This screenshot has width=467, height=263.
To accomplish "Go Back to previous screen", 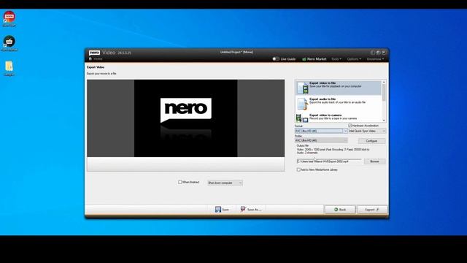I will 340,210.
